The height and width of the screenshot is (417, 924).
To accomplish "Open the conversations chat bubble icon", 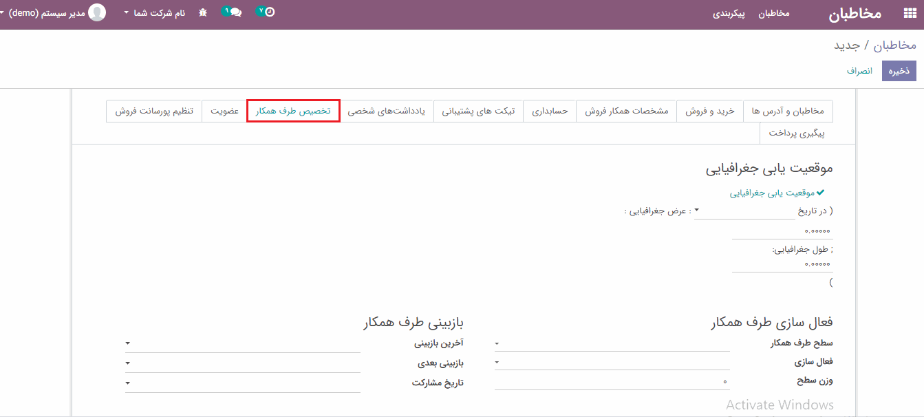I will coord(235,12).
